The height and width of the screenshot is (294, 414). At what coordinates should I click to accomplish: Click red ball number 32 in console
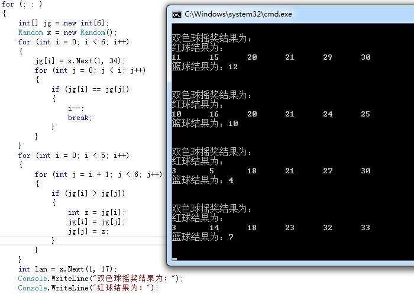click(328, 228)
